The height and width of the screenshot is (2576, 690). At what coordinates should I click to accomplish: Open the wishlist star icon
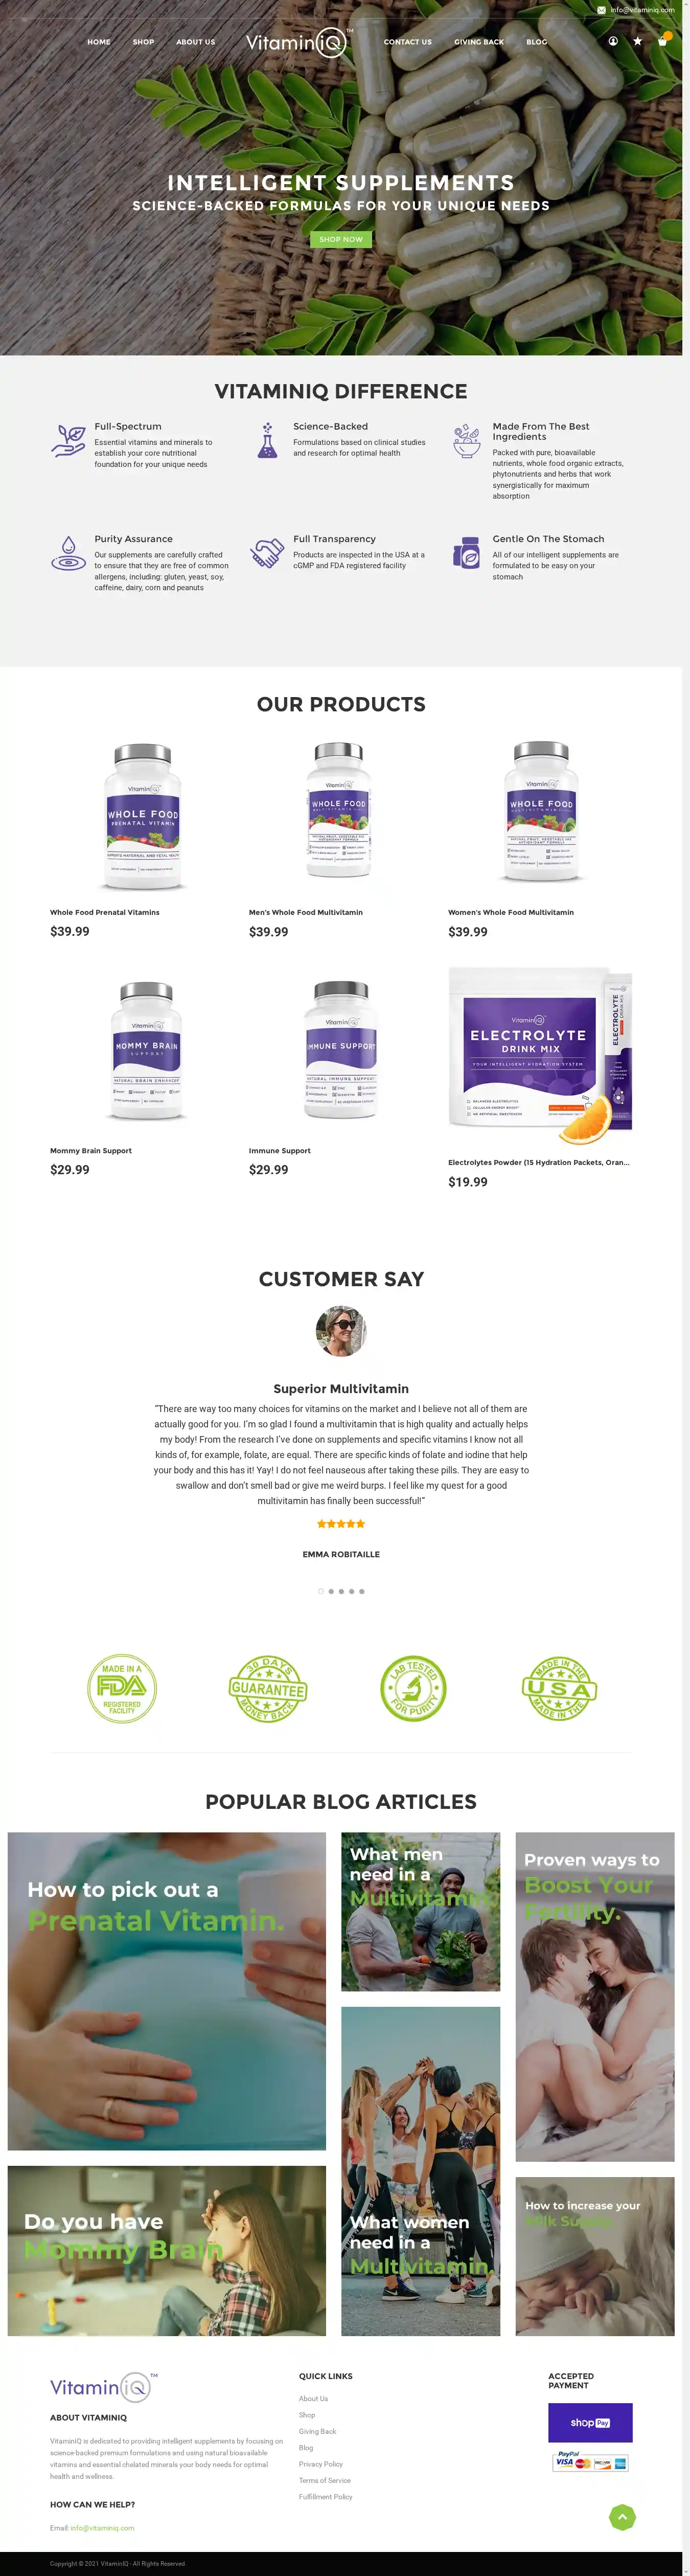pos(637,41)
